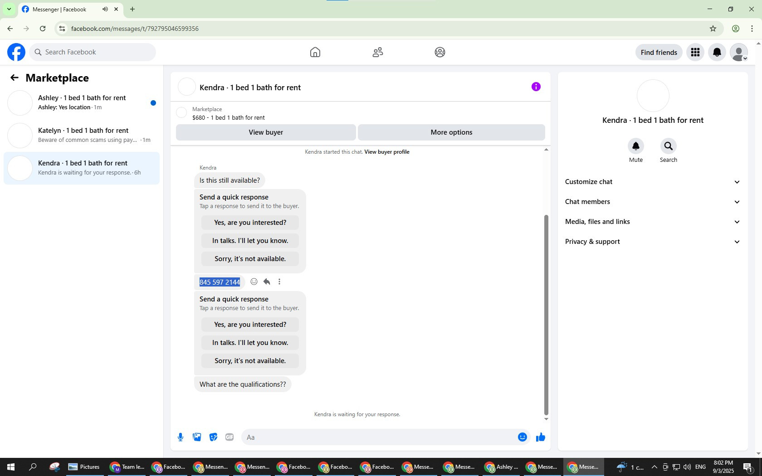Open the sticker picker icon

tap(213, 437)
